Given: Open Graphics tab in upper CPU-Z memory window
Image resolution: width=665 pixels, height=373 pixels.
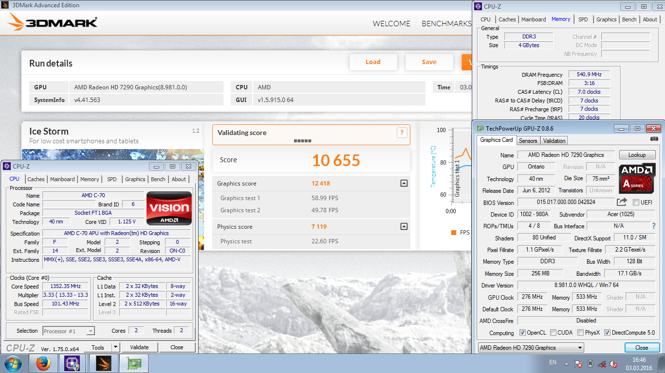Looking at the screenshot, I should pos(607,19).
